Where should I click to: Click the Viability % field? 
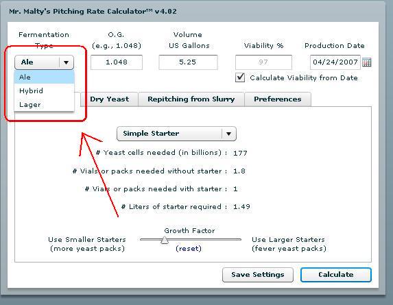[x=263, y=62]
